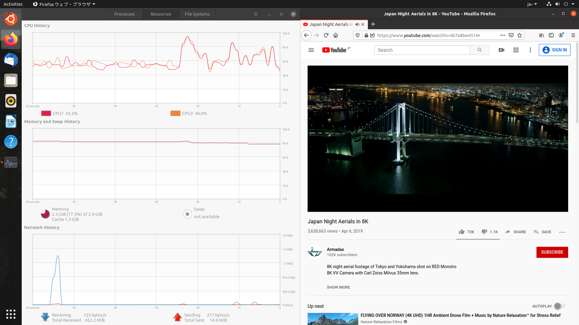Change Memory color pie swatch

coord(45,214)
